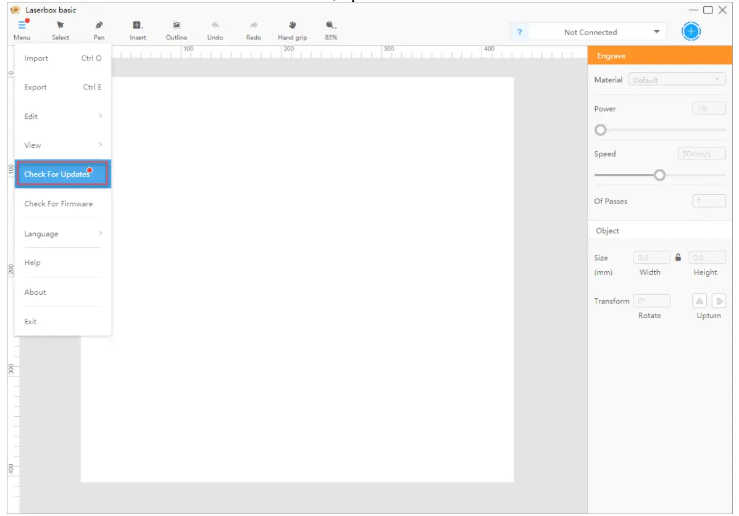Select the arrow Select tool
The width and height of the screenshot is (739, 516).
pyautogui.click(x=61, y=26)
